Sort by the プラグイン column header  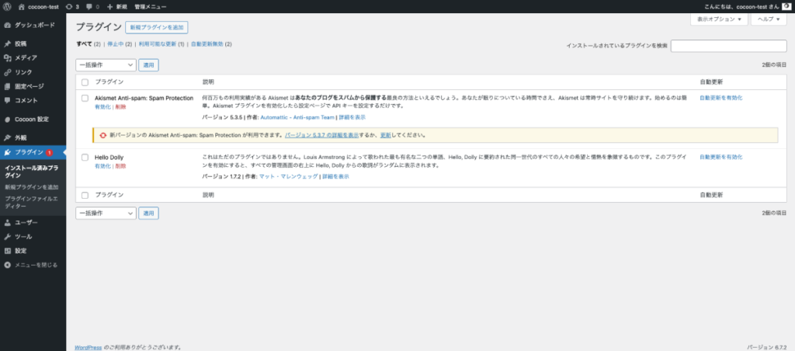(x=109, y=82)
